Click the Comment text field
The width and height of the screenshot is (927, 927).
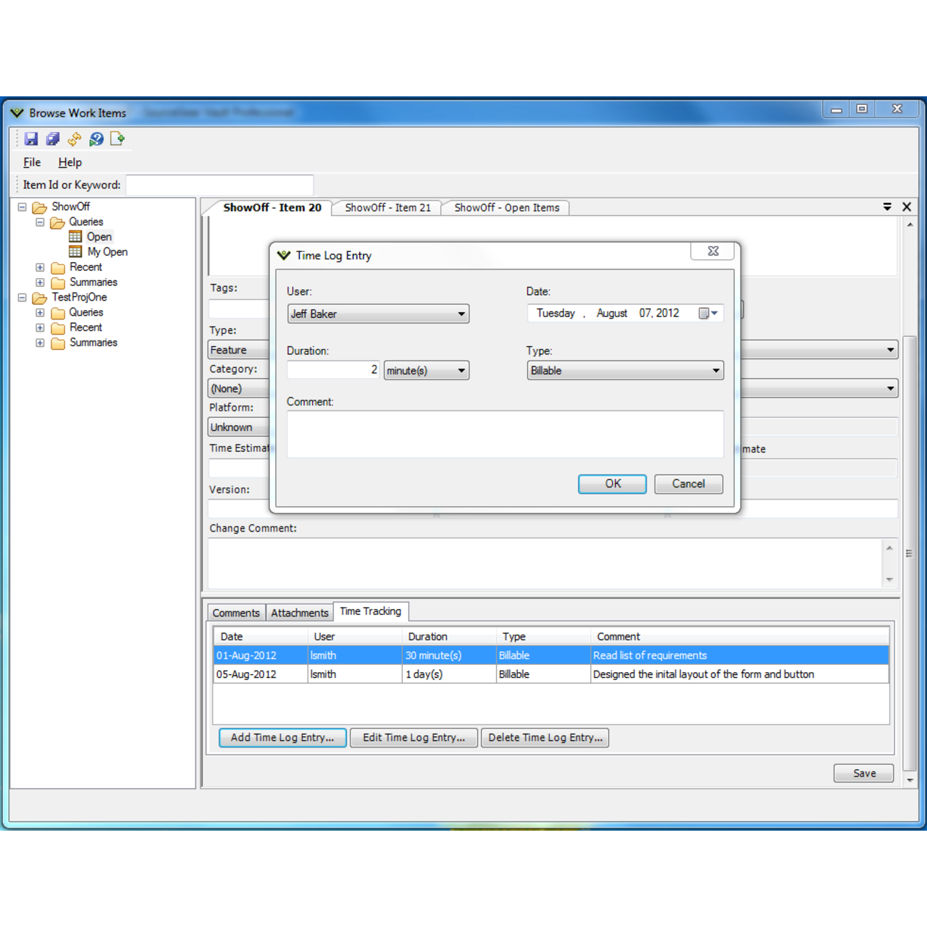pos(505,434)
